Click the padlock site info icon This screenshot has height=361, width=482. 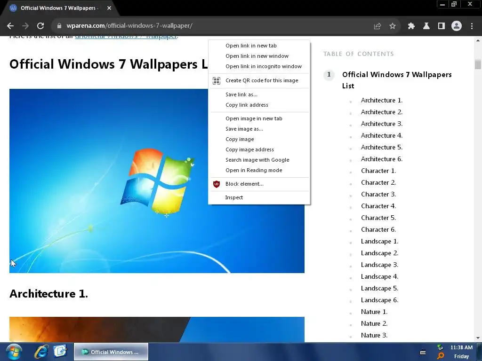click(x=59, y=26)
